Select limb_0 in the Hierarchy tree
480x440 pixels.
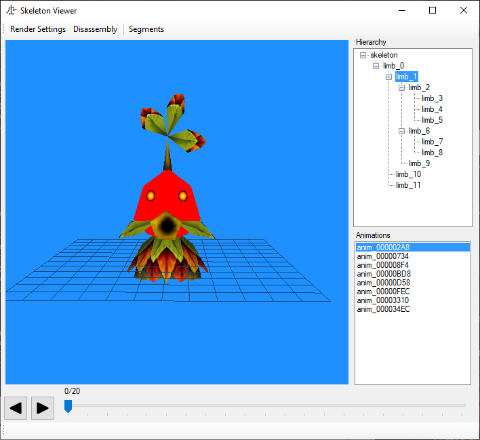pos(393,66)
